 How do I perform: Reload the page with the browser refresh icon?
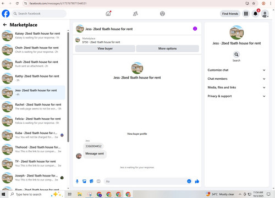click(x=17, y=3)
